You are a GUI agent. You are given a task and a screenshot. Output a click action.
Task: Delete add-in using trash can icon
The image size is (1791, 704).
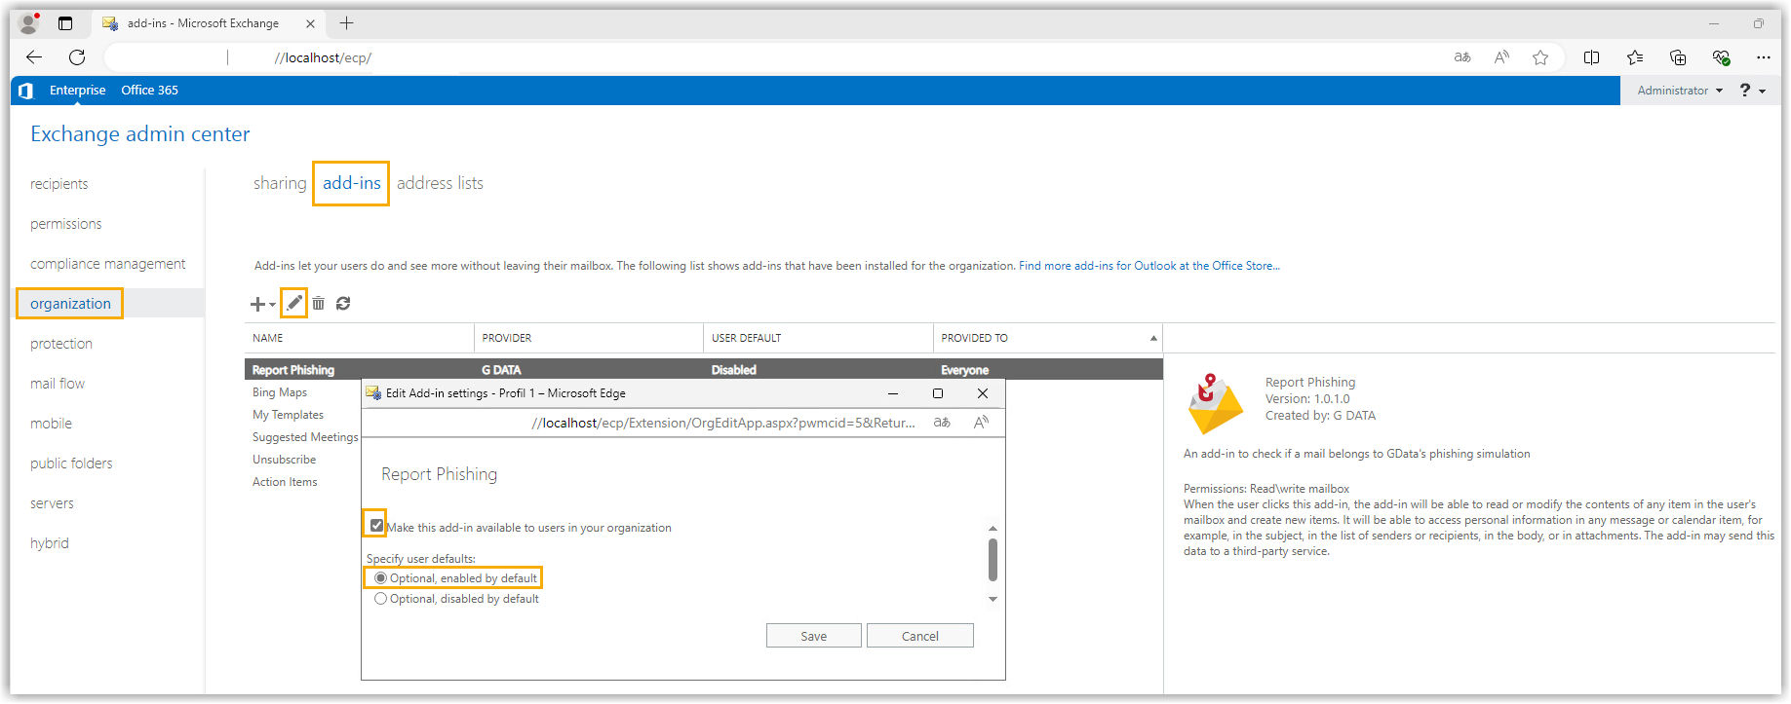pyautogui.click(x=318, y=304)
